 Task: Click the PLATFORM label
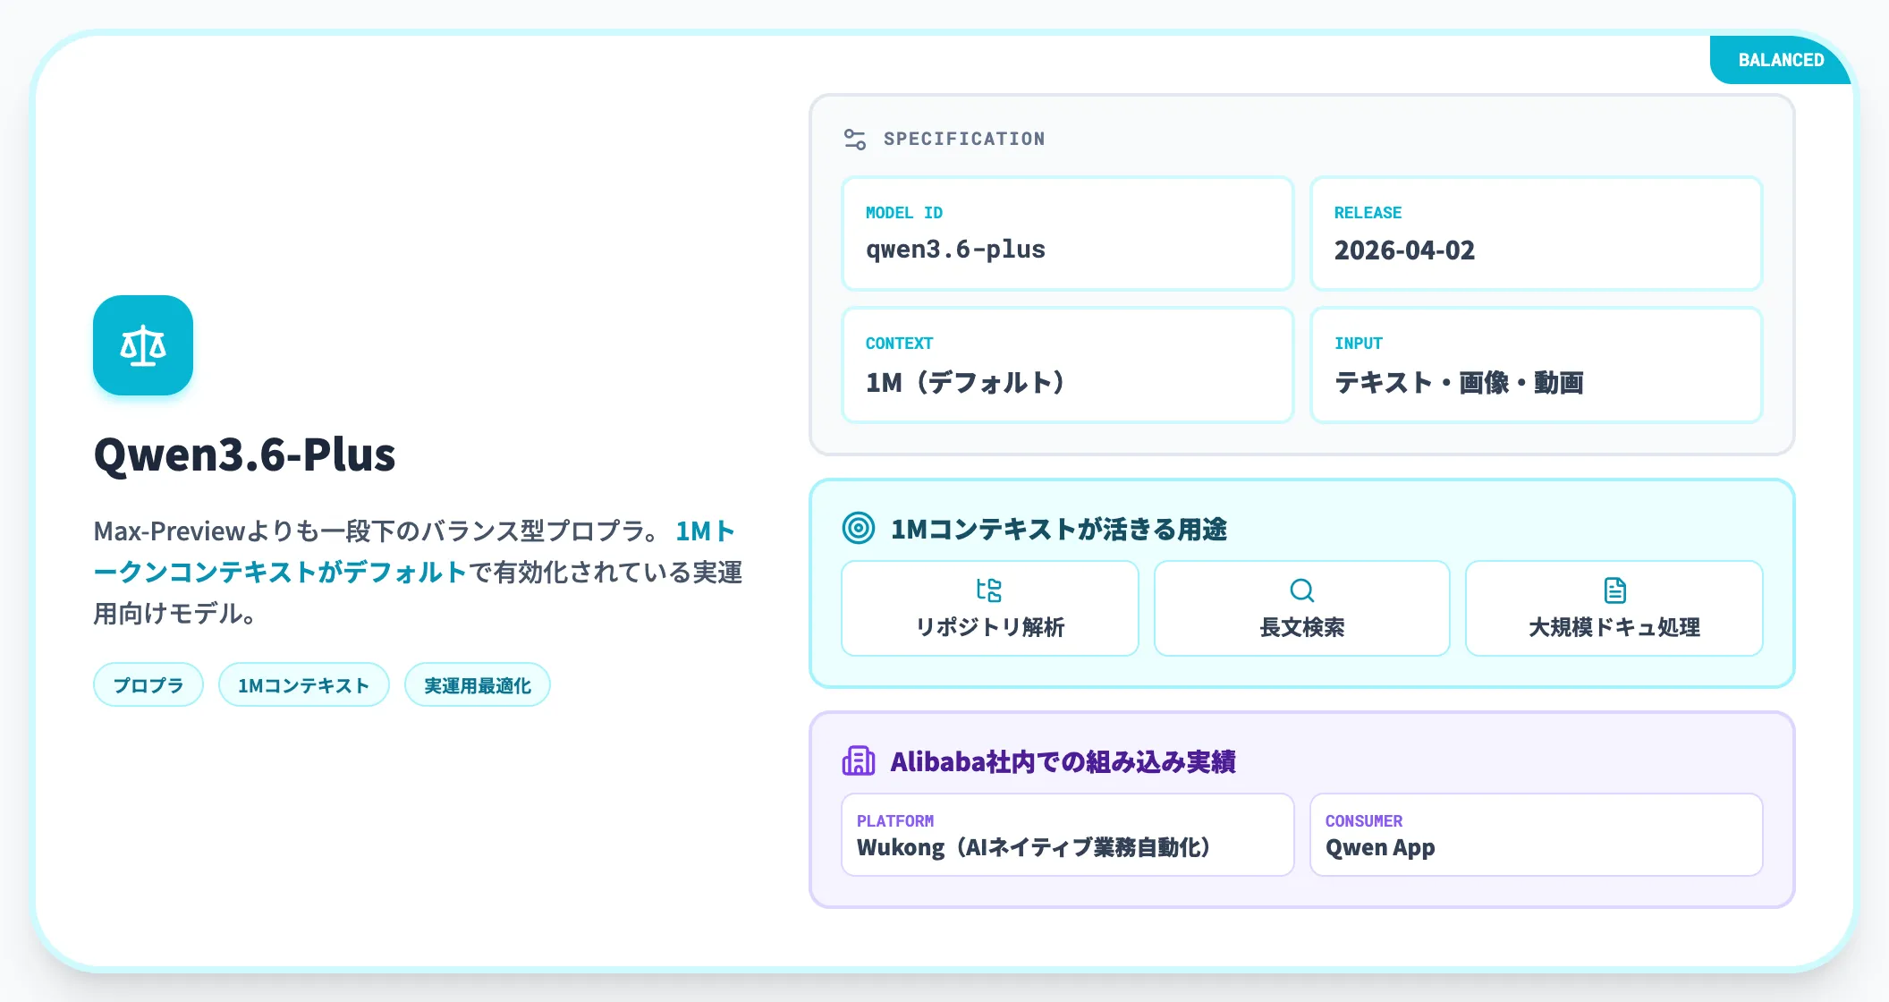895,821
